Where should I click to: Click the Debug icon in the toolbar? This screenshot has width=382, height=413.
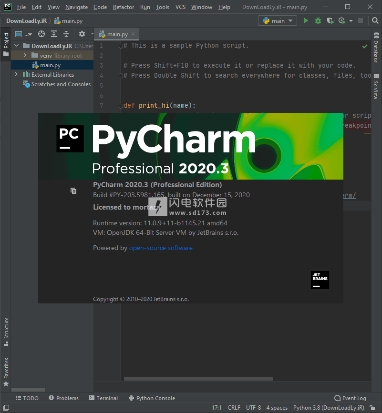[x=317, y=20]
